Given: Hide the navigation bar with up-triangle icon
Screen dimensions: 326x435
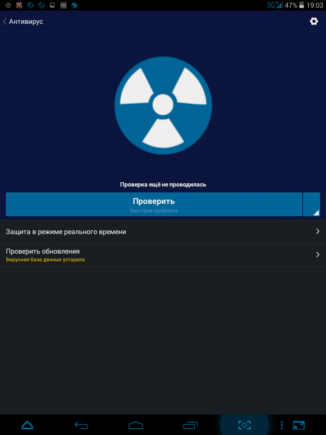Looking at the screenshot, I should tap(27, 425).
